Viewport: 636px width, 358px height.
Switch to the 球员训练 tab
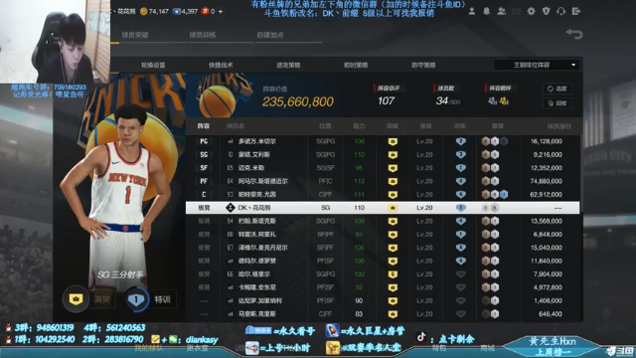point(203,35)
